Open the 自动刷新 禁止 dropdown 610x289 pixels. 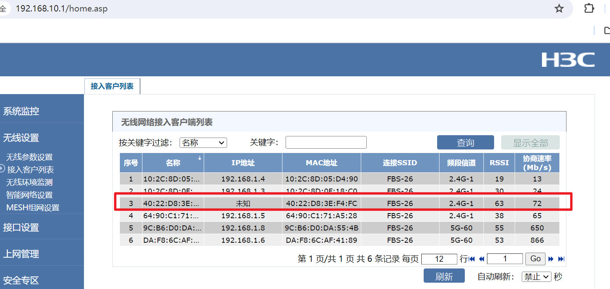point(536,277)
